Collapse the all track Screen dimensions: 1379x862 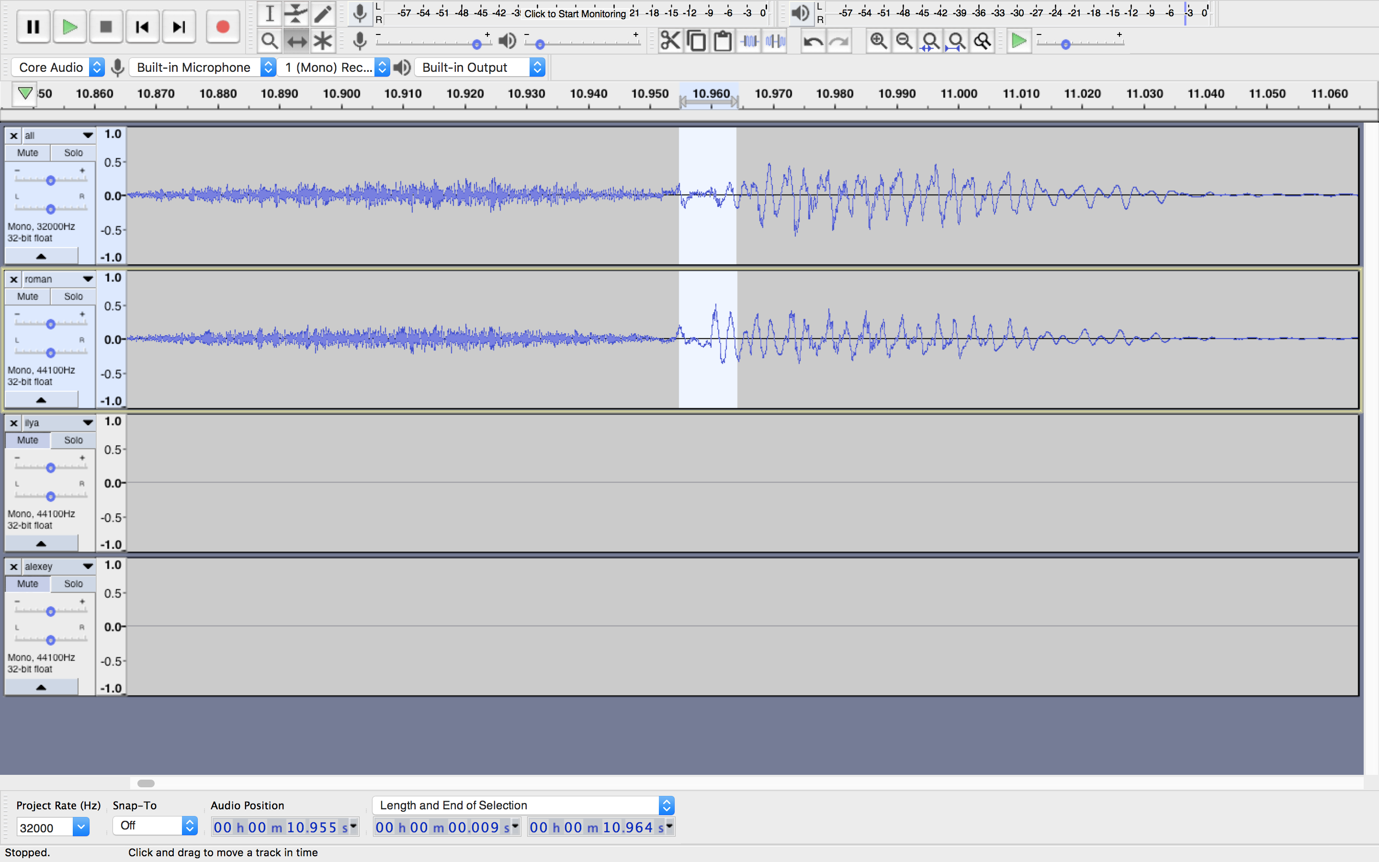[41, 256]
